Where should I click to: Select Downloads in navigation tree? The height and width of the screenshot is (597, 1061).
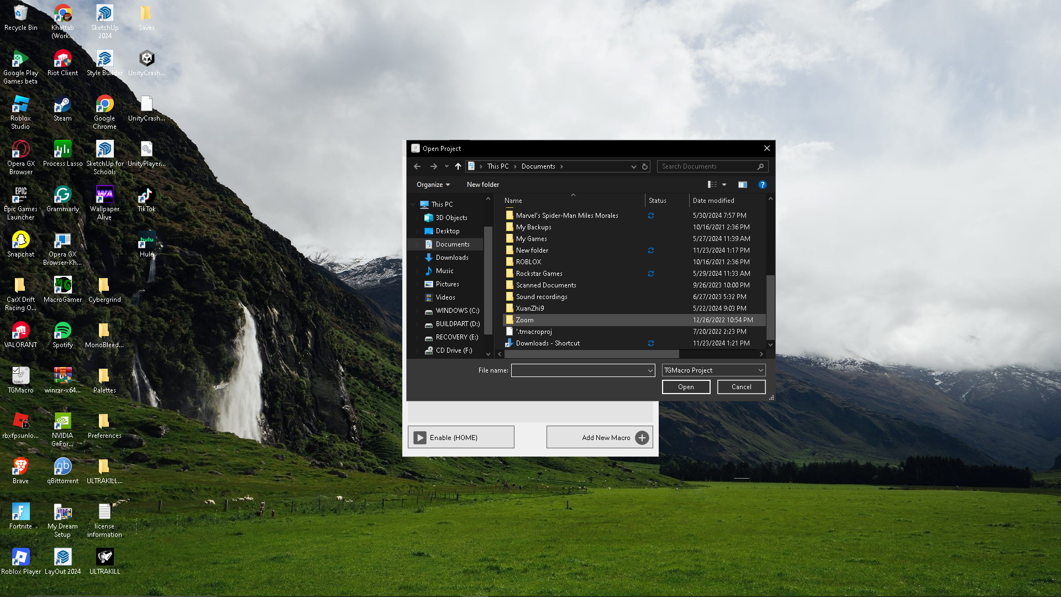pyautogui.click(x=451, y=258)
